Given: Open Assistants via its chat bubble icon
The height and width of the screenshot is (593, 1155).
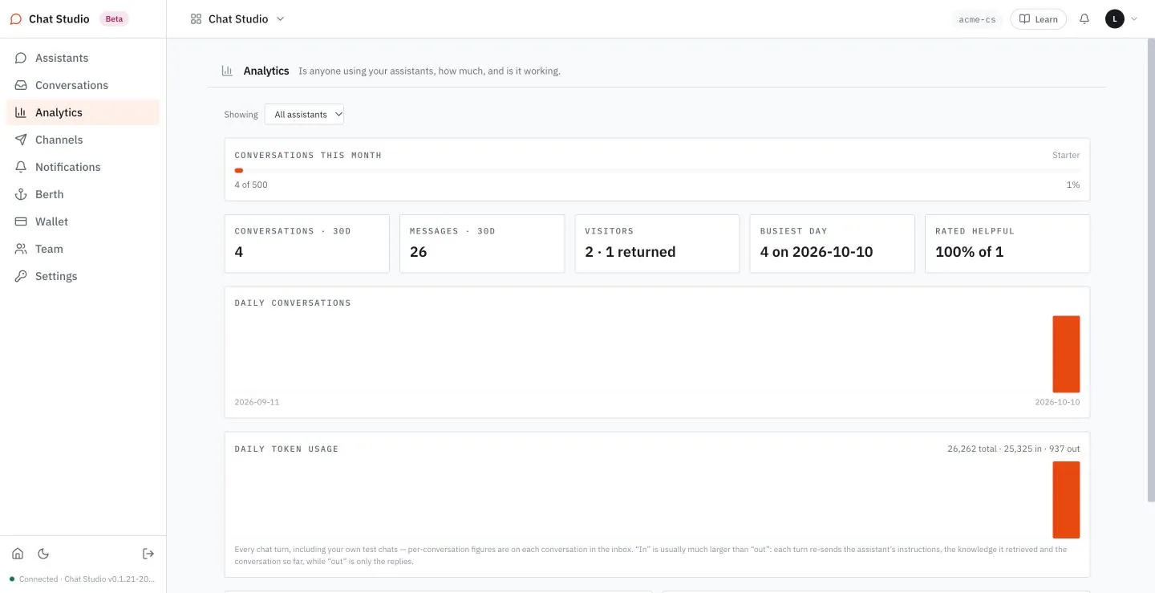Looking at the screenshot, I should [x=21, y=58].
